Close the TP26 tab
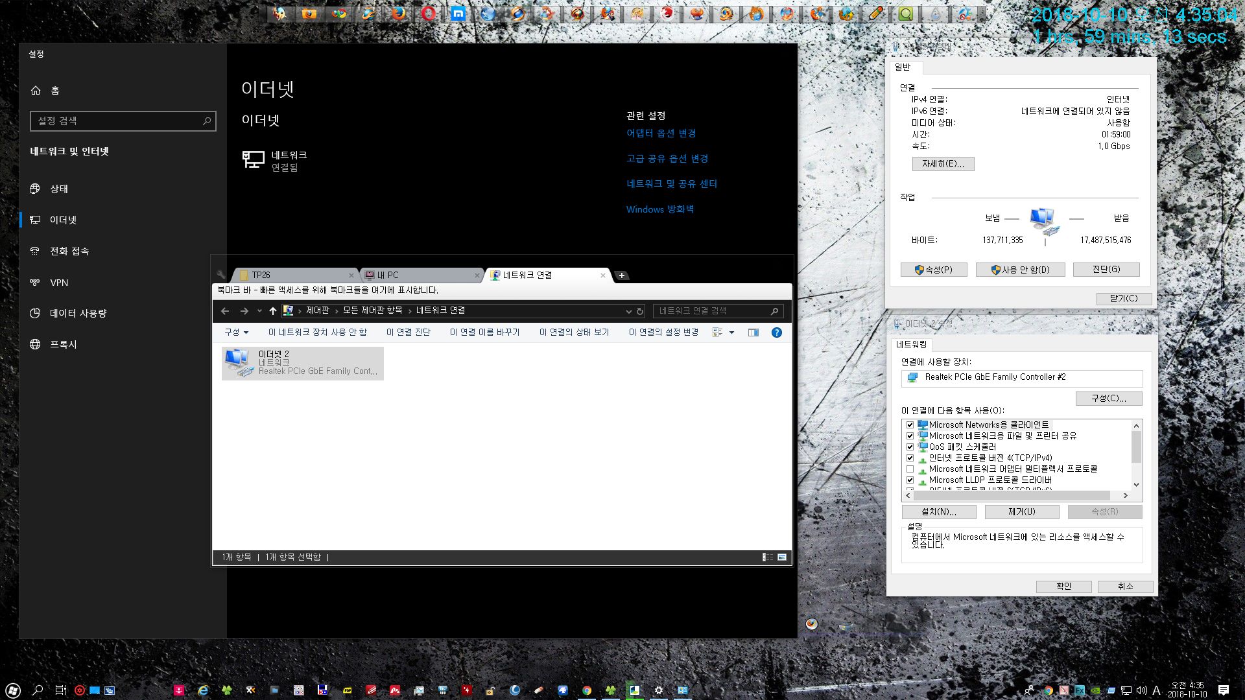Viewport: 1245px width, 700px height. coord(351,275)
